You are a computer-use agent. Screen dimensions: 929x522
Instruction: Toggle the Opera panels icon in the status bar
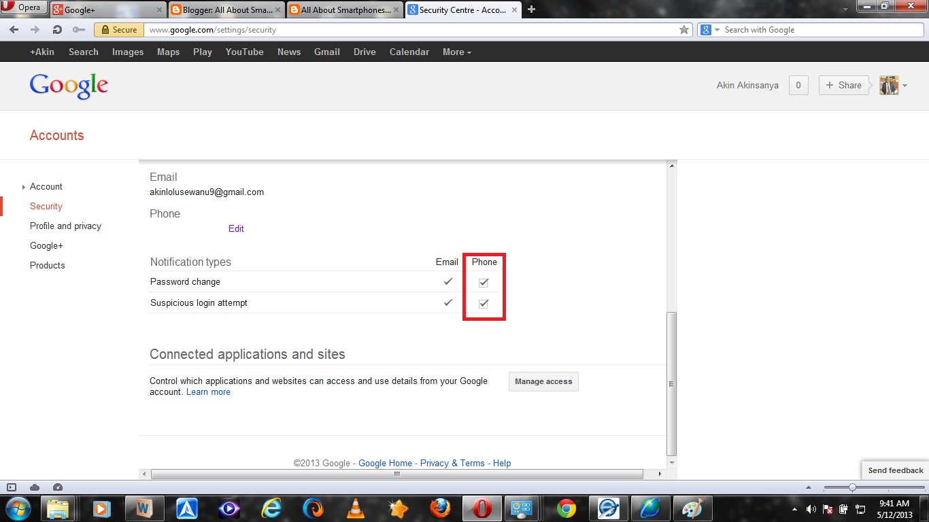[12, 487]
